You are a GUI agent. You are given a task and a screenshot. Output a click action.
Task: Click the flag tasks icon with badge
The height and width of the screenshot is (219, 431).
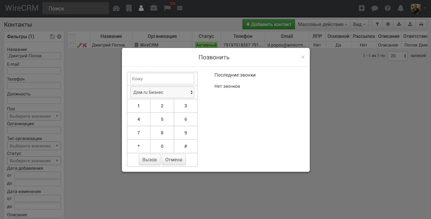(x=167, y=8)
